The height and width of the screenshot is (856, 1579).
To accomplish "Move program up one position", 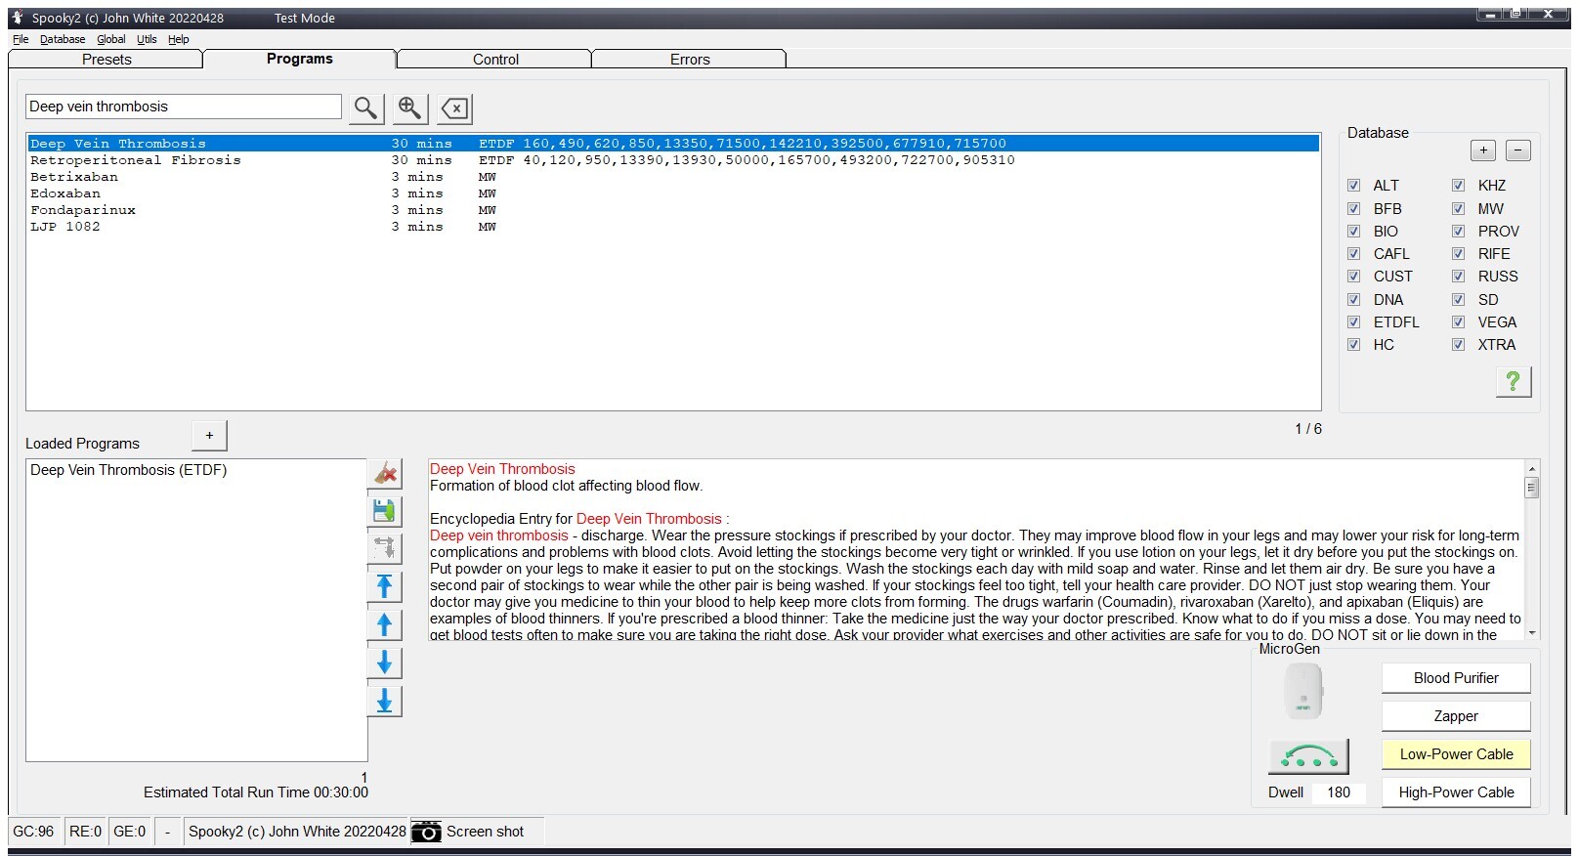I will (x=385, y=624).
